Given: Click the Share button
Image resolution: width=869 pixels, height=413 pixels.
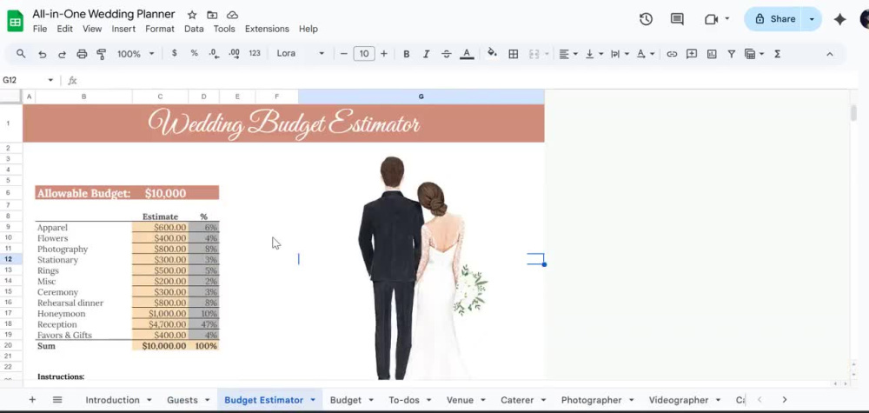Looking at the screenshot, I should 775,19.
